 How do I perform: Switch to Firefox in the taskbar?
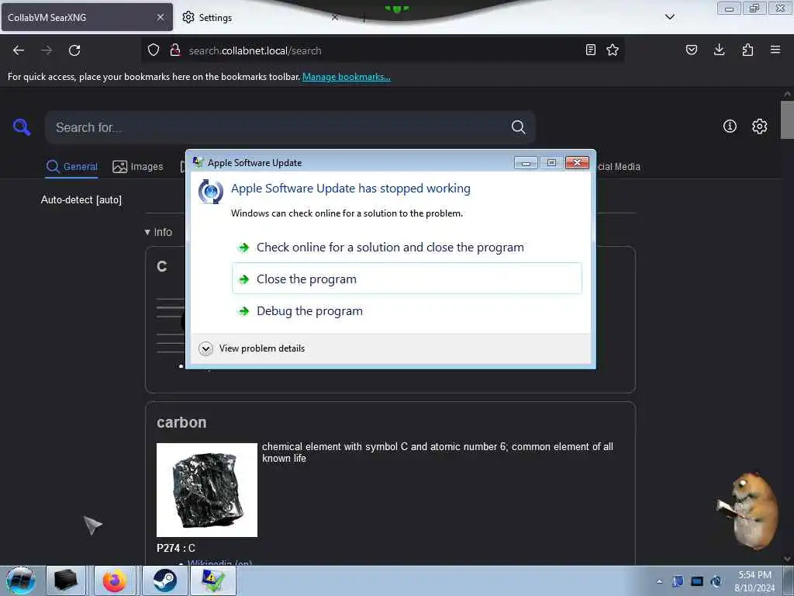pos(115,580)
